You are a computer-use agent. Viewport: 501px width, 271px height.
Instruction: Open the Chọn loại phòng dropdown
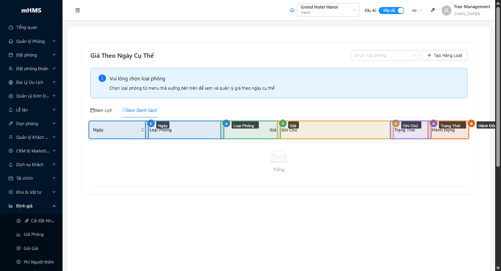(385, 55)
